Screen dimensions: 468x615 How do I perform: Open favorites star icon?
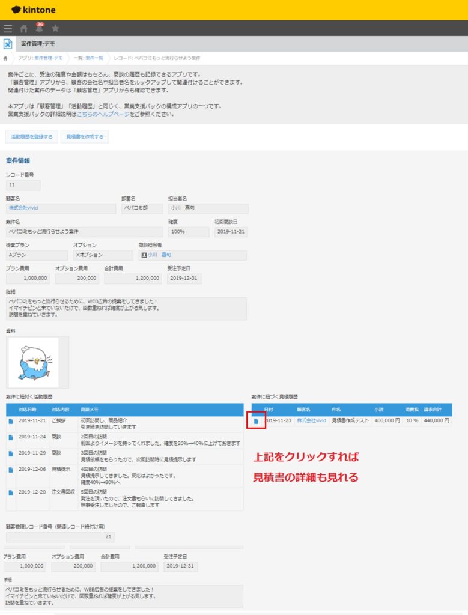(55, 28)
